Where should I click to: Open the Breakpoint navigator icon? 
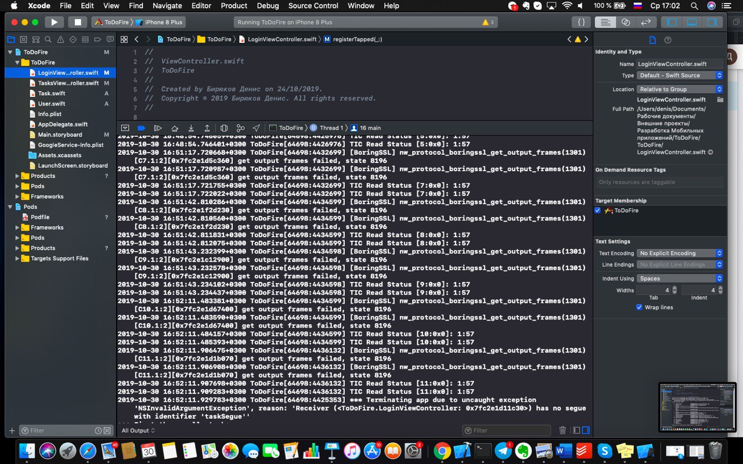97,39
